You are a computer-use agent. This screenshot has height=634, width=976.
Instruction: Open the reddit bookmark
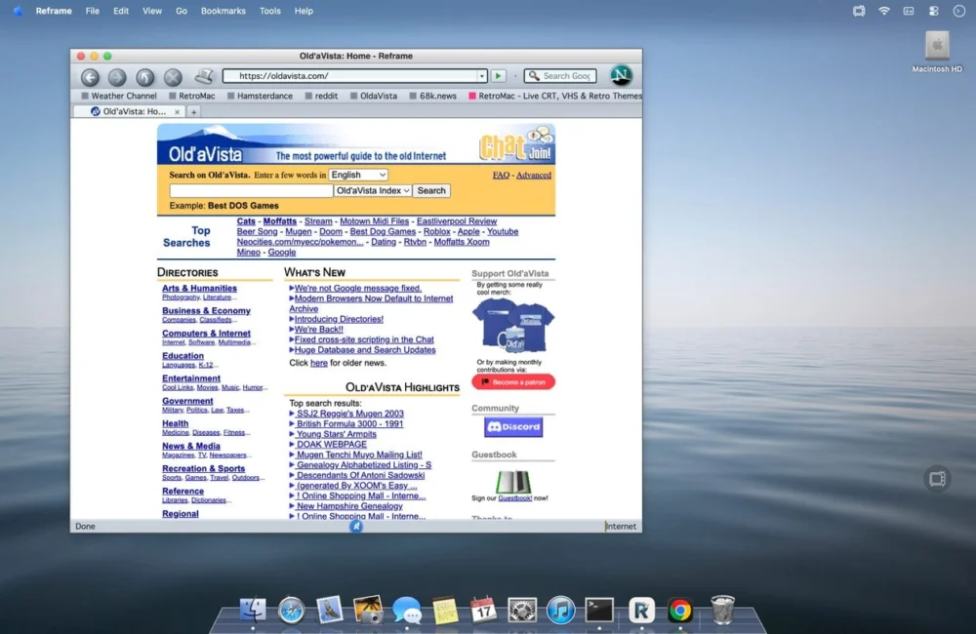(x=321, y=96)
